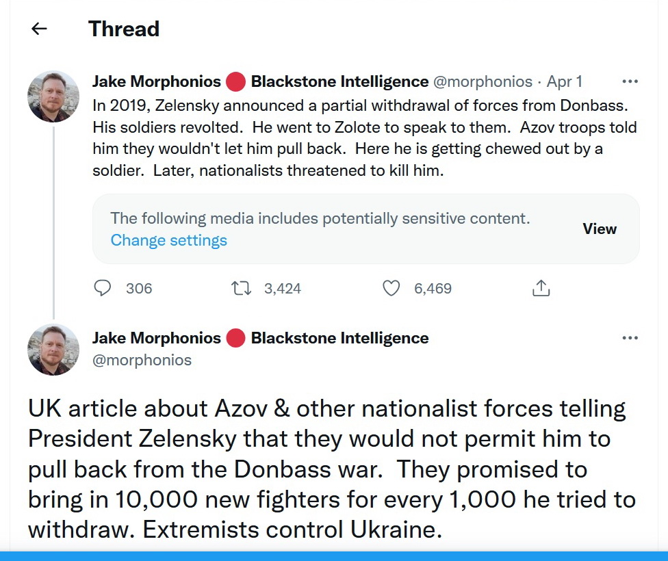Like the first tweet with heart icon
This screenshot has width=668, height=561.
(x=391, y=288)
